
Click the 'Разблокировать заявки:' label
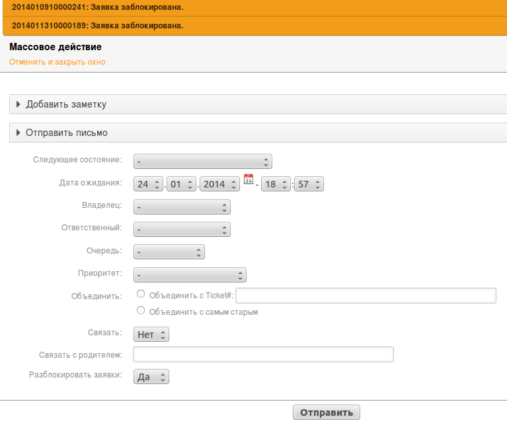pyautogui.click(x=75, y=375)
